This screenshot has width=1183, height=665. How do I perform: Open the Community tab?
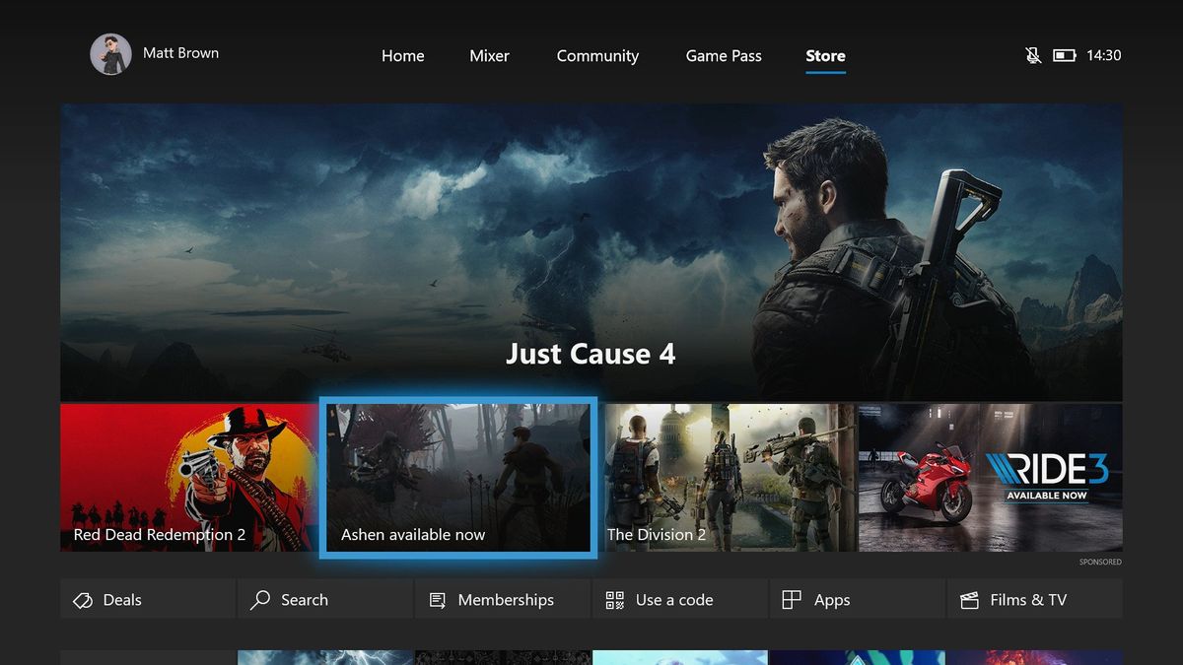click(597, 56)
